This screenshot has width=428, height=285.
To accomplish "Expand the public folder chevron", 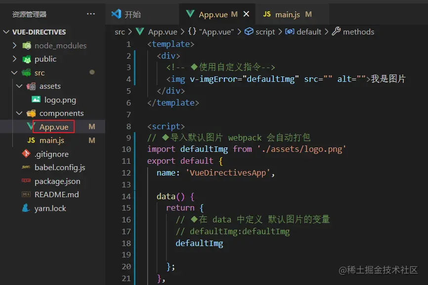I will tap(14, 59).
